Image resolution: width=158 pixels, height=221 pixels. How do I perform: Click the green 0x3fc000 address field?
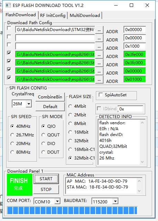point(135,63)
